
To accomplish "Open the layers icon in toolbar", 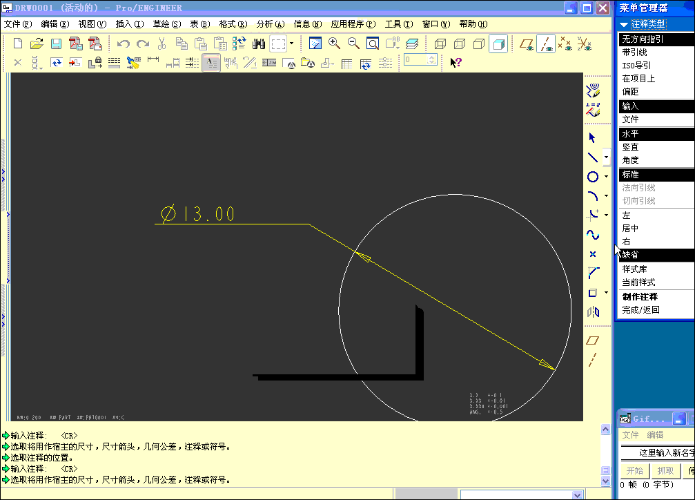I will (412, 44).
